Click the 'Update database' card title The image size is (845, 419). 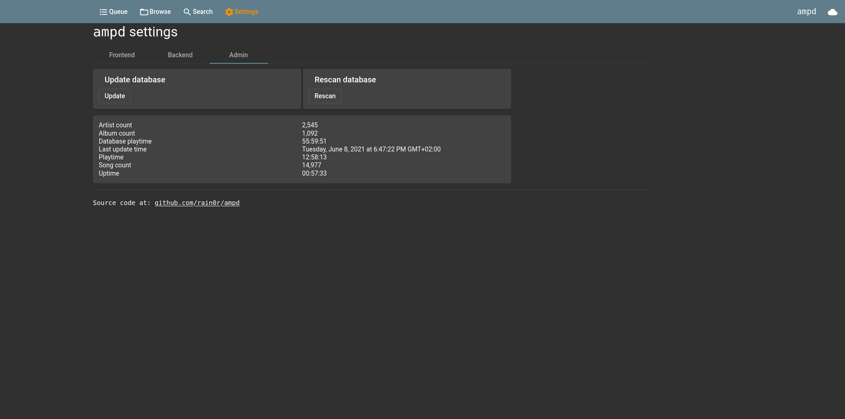pyautogui.click(x=135, y=80)
